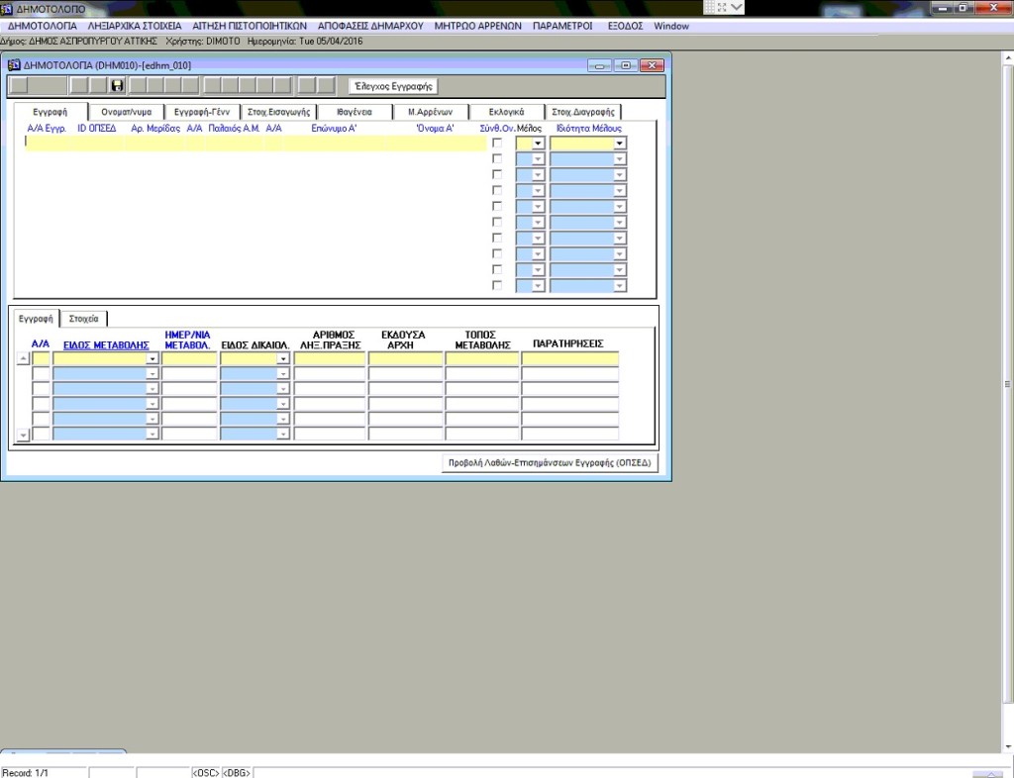Image resolution: width=1014 pixels, height=778 pixels.
Task: Click the floppy disk save icon
Action: coord(117,86)
